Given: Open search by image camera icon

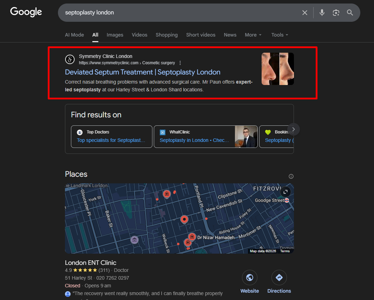Looking at the screenshot, I should (336, 13).
